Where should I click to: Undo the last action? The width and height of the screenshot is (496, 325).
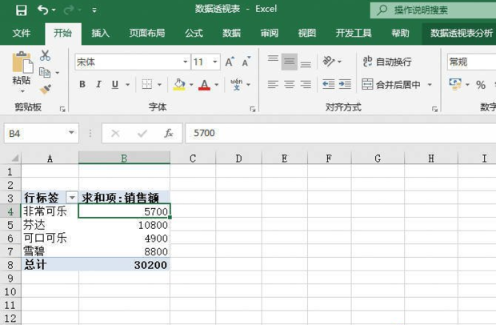[42, 10]
